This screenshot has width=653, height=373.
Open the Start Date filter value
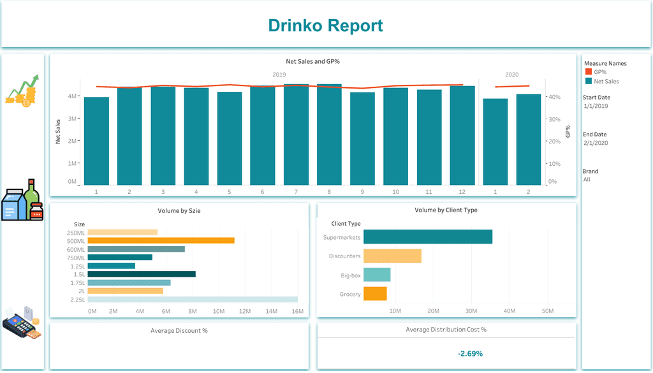596,106
